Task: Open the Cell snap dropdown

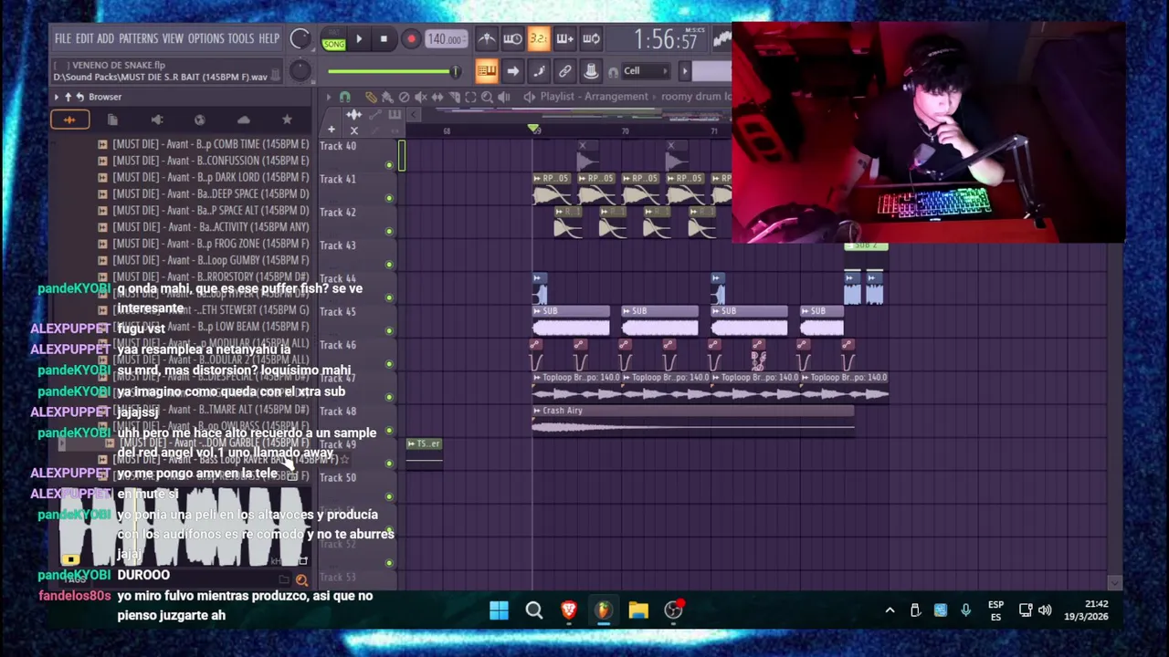Action: point(645,71)
